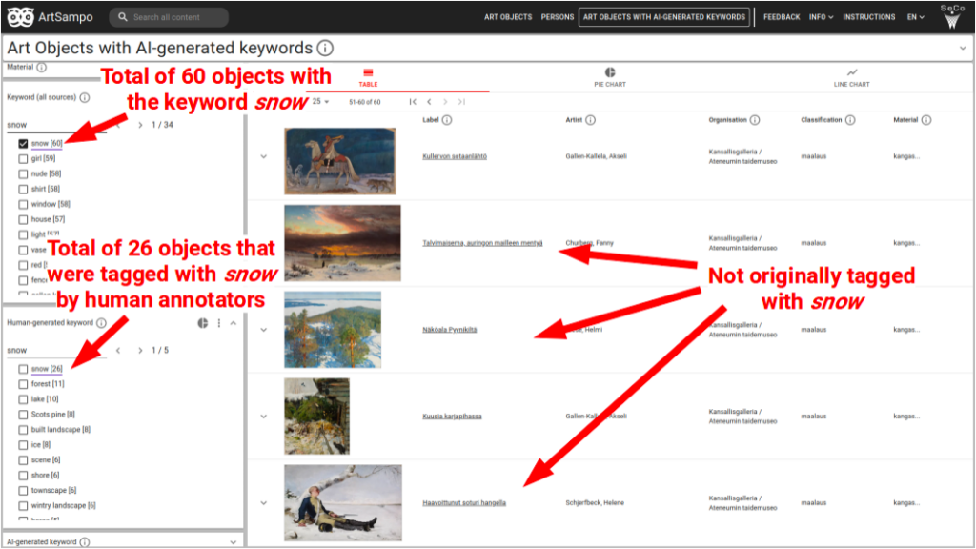The width and height of the screenshot is (976, 549).
Task: Expand the Kullervon sotaanlähtö table row
Action: [x=264, y=157]
